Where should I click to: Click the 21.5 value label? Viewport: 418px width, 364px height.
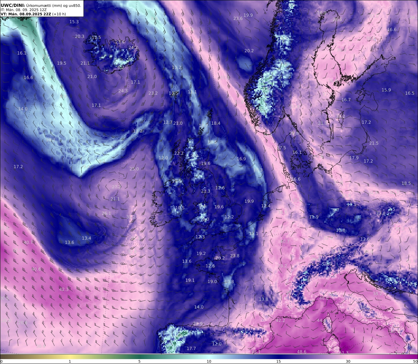point(374,143)
